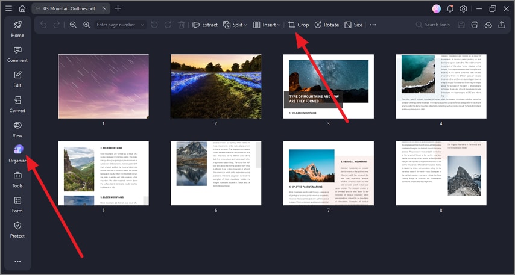Select page 8 thumbnail
Viewport: 515px width, 275px height.
tap(441, 173)
